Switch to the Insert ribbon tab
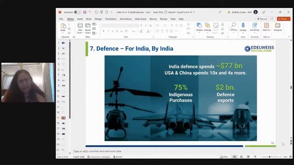Viewport: 294px width, 165px height. tap(79, 19)
